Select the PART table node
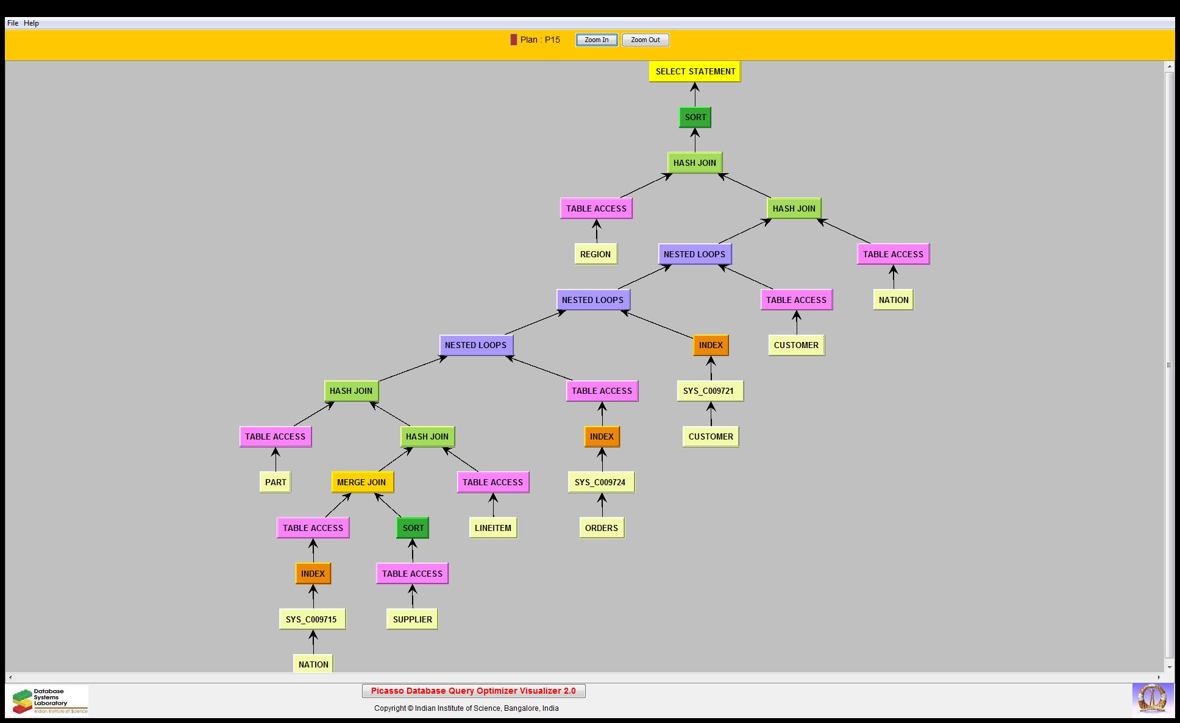 275,482
